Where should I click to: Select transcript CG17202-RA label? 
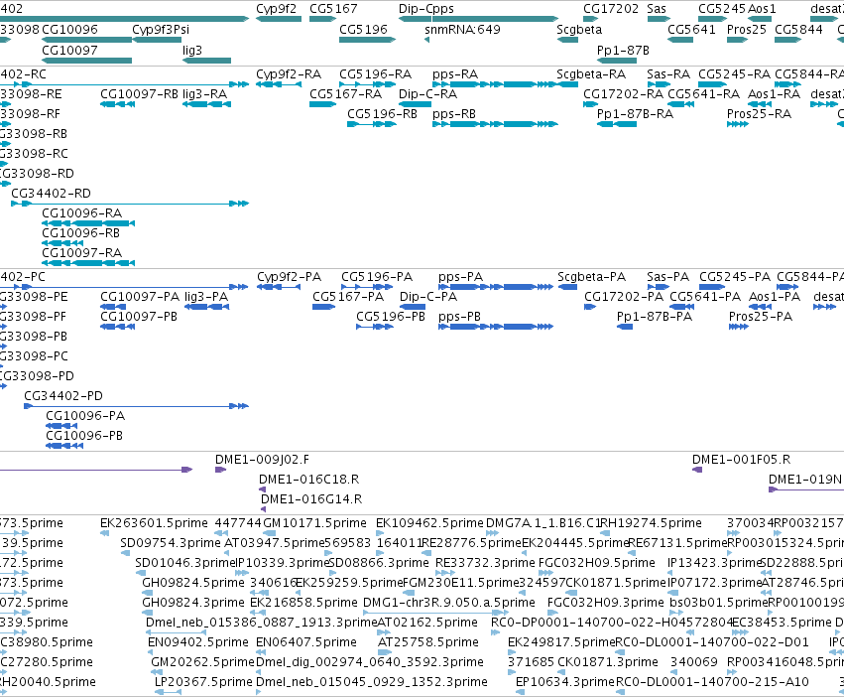coord(623,94)
